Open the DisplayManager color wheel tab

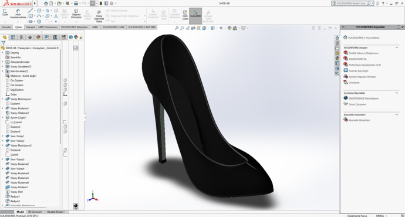pyautogui.click(x=38, y=38)
